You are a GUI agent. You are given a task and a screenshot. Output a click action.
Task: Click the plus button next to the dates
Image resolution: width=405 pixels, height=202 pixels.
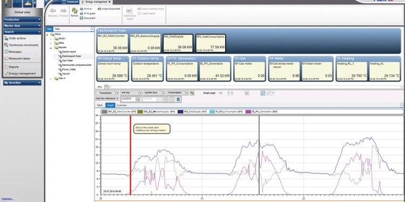pyautogui.click(x=166, y=99)
